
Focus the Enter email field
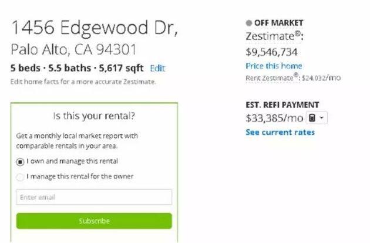pyautogui.click(x=94, y=197)
